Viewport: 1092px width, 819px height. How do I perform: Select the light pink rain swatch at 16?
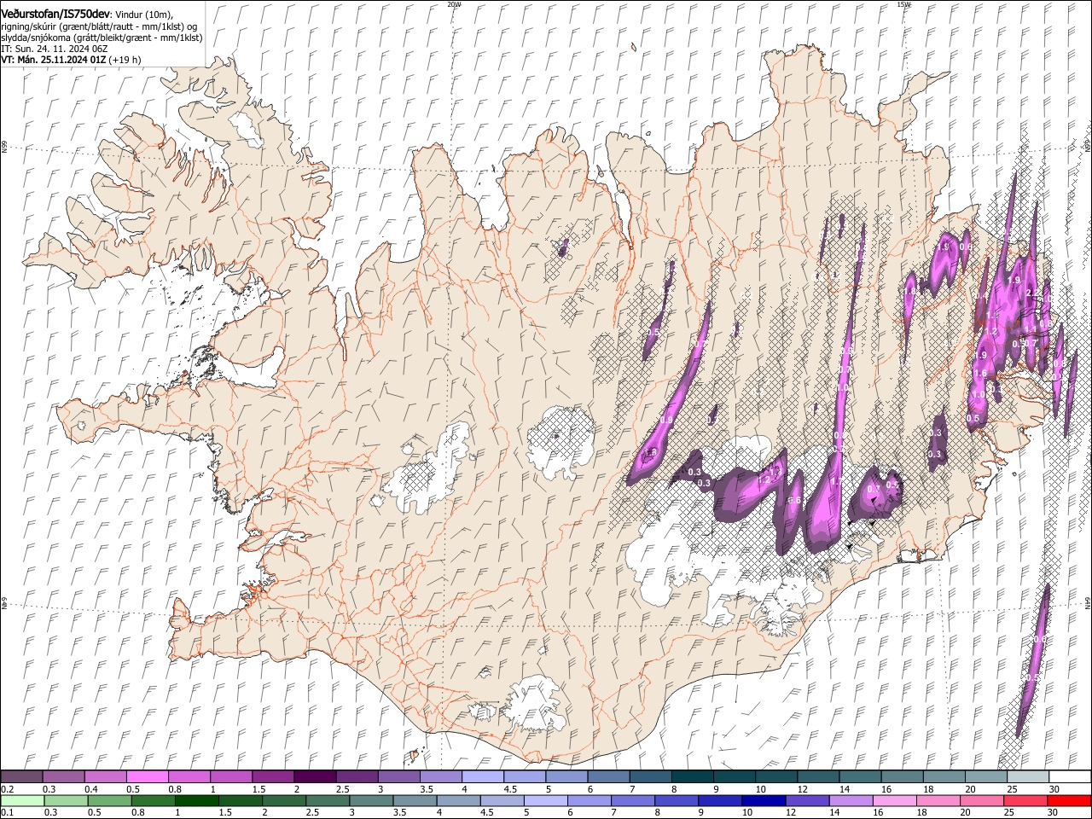coord(893,801)
